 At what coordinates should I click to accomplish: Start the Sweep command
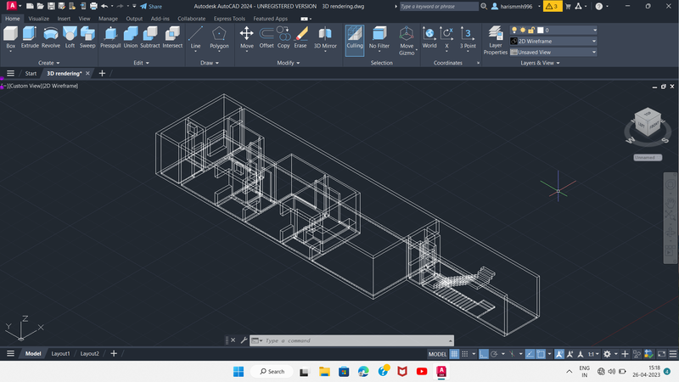(87, 37)
